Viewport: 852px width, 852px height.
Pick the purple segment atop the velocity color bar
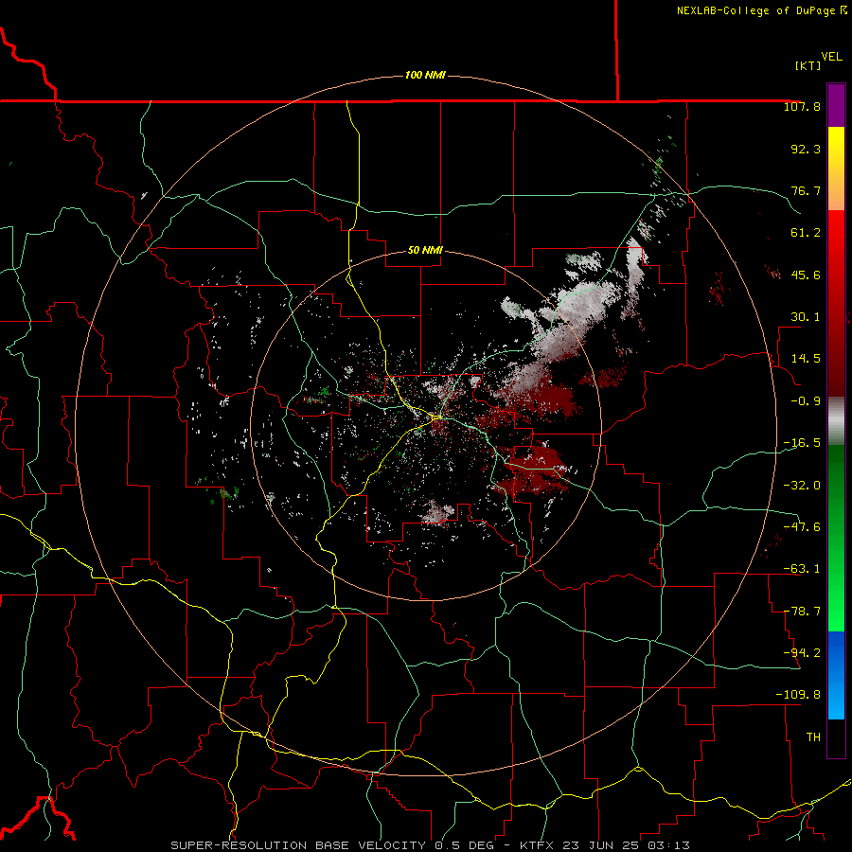point(836,105)
